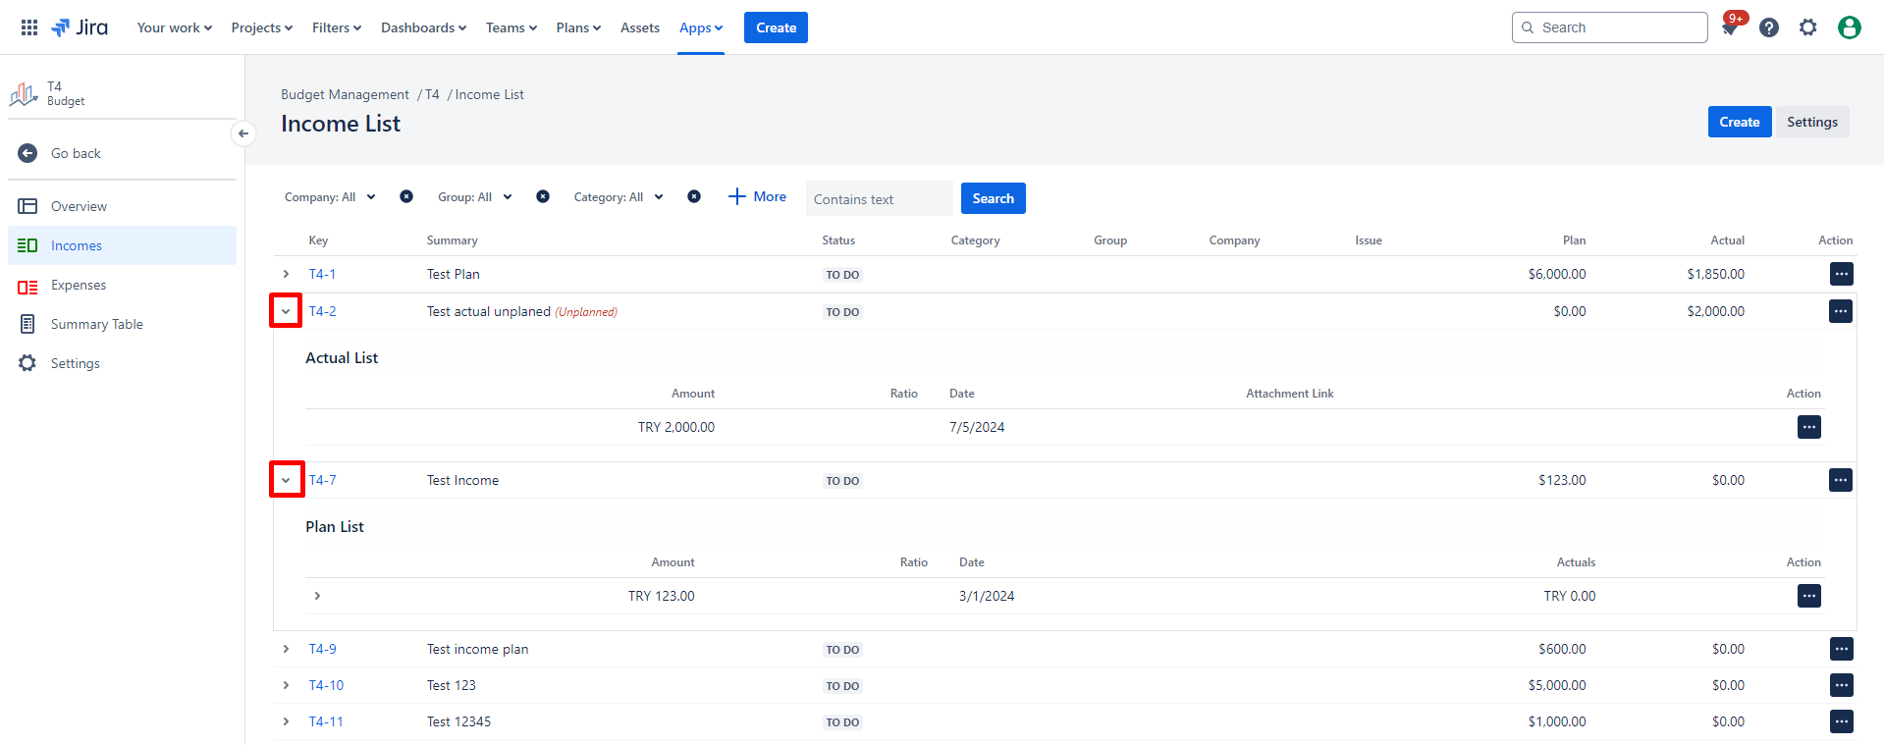Viewport: 1884px width, 745px height.
Task: Expand row T4-11 details
Action: 286,721
